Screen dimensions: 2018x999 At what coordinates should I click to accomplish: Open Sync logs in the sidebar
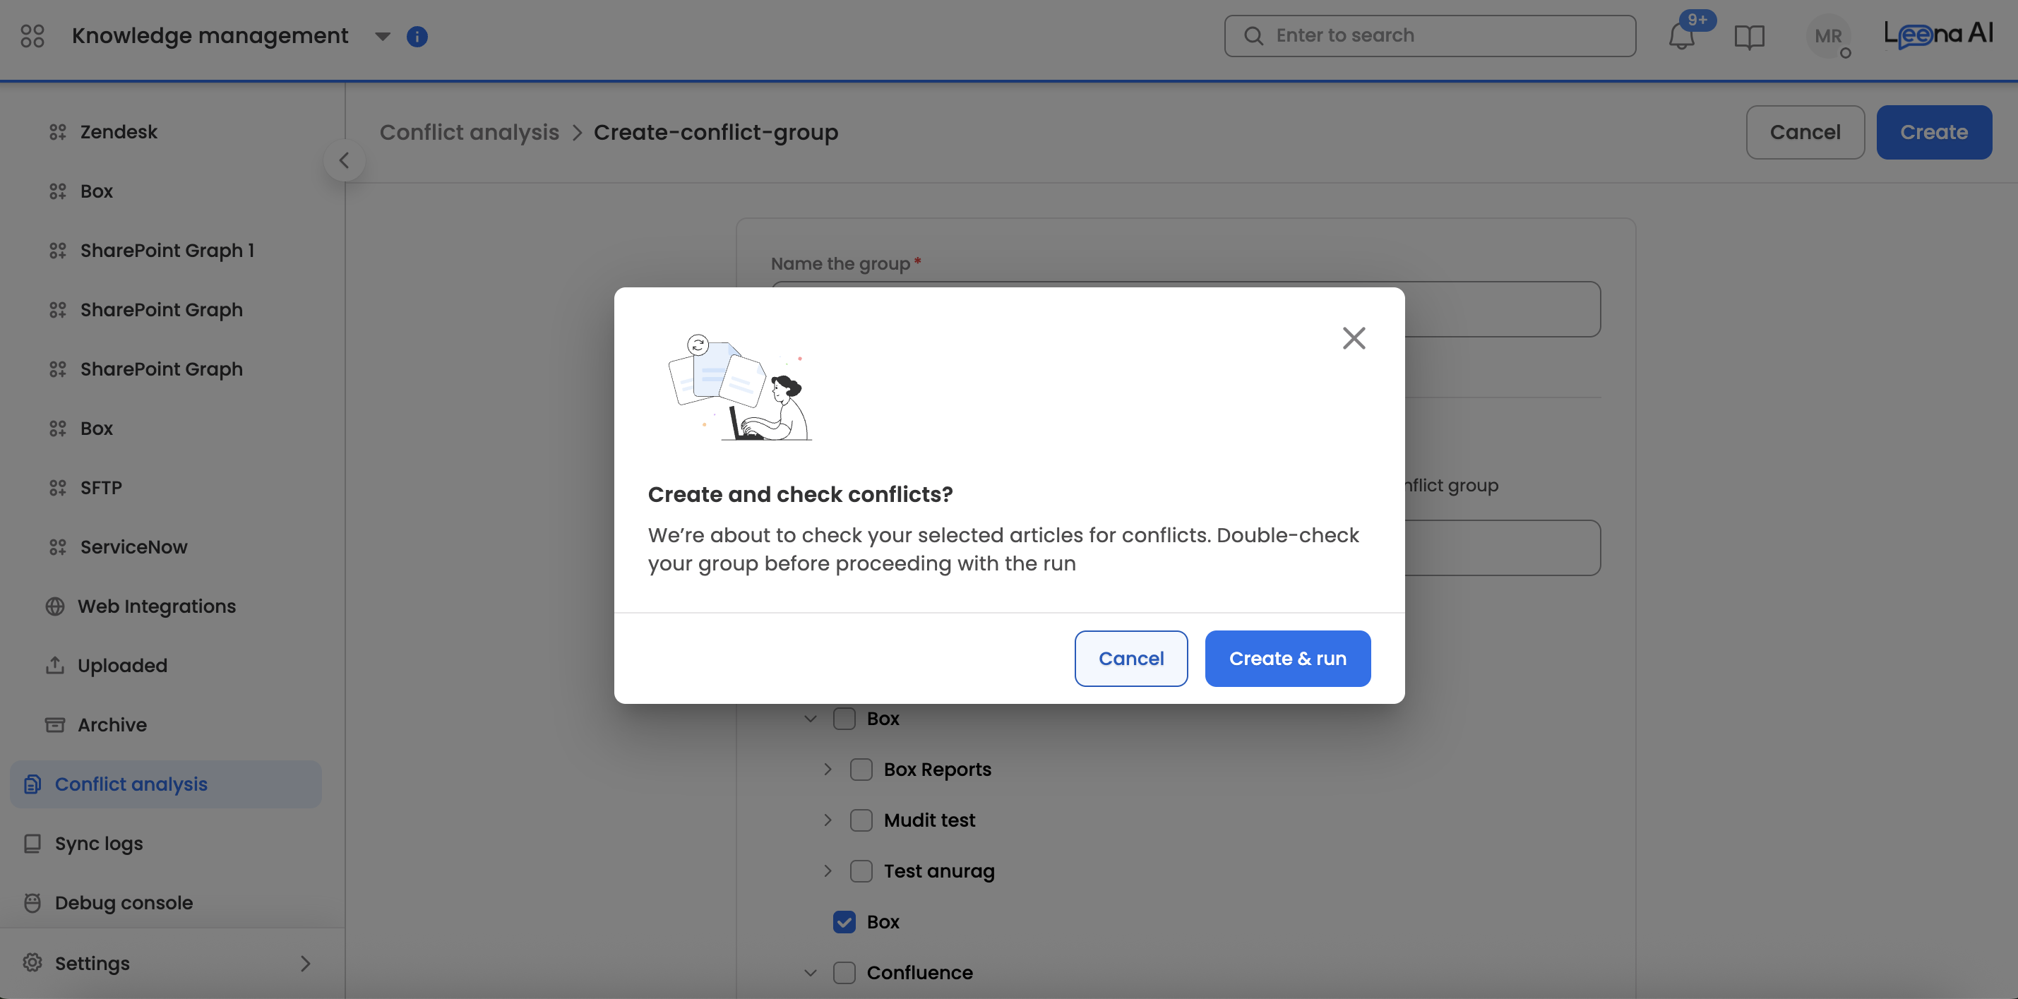99,843
